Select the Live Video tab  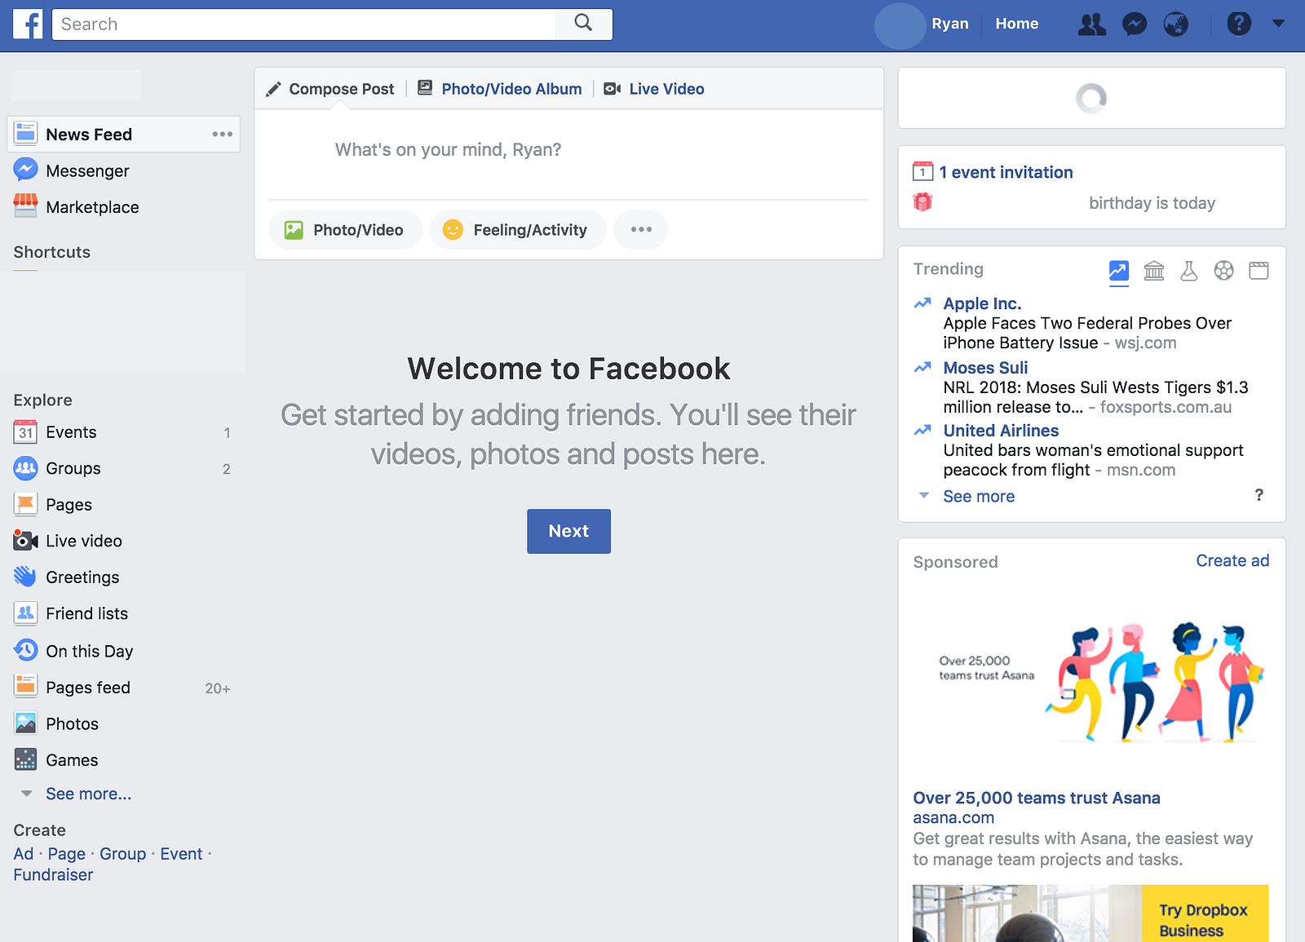pyautogui.click(x=654, y=89)
